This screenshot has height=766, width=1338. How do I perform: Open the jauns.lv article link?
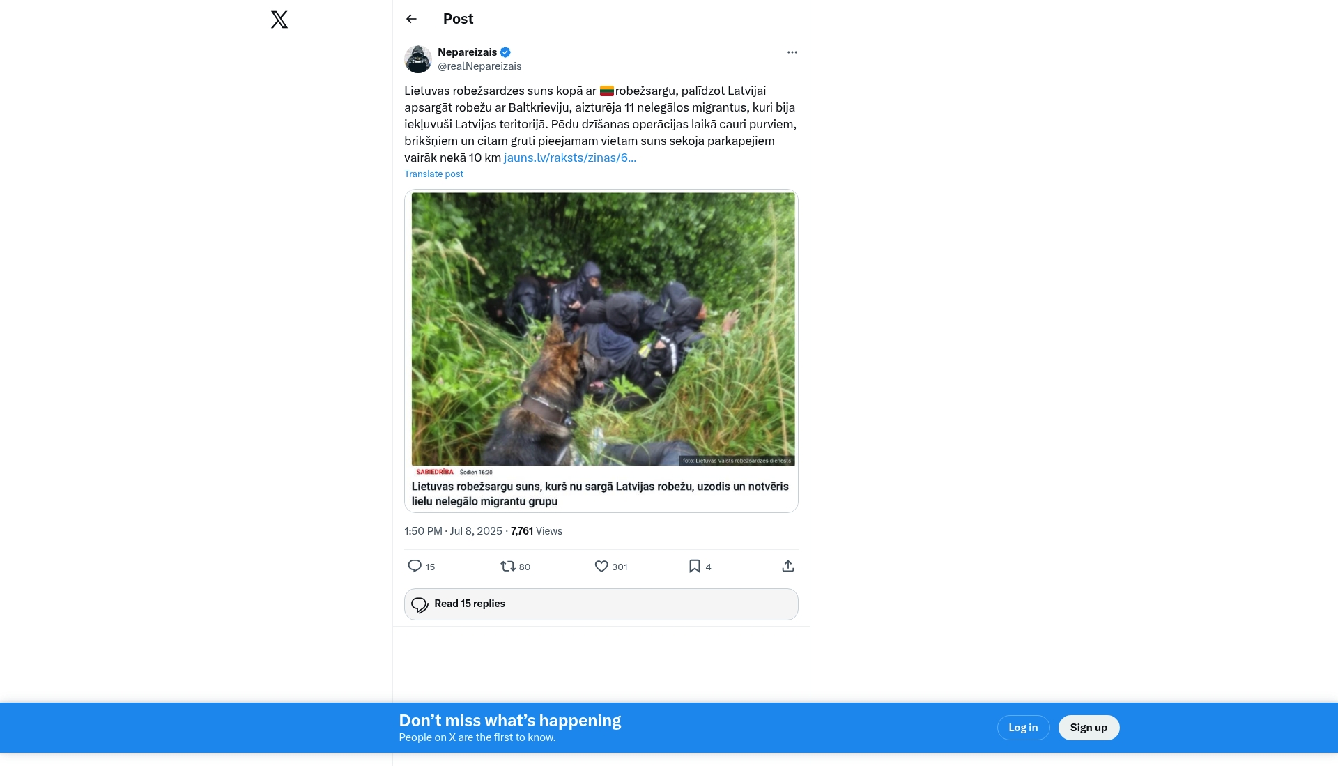click(x=569, y=158)
